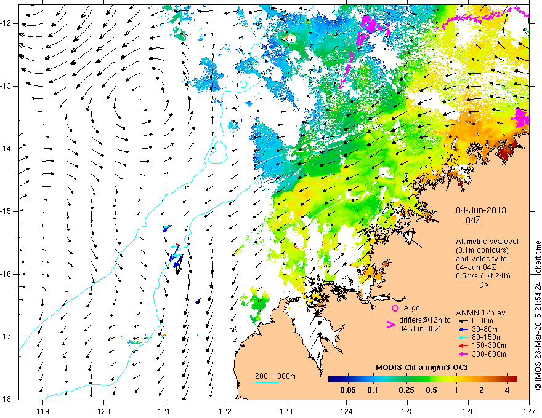Click the 0.5m/s velocity scale arrow
The height and width of the screenshot is (418, 542).
click(476, 285)
